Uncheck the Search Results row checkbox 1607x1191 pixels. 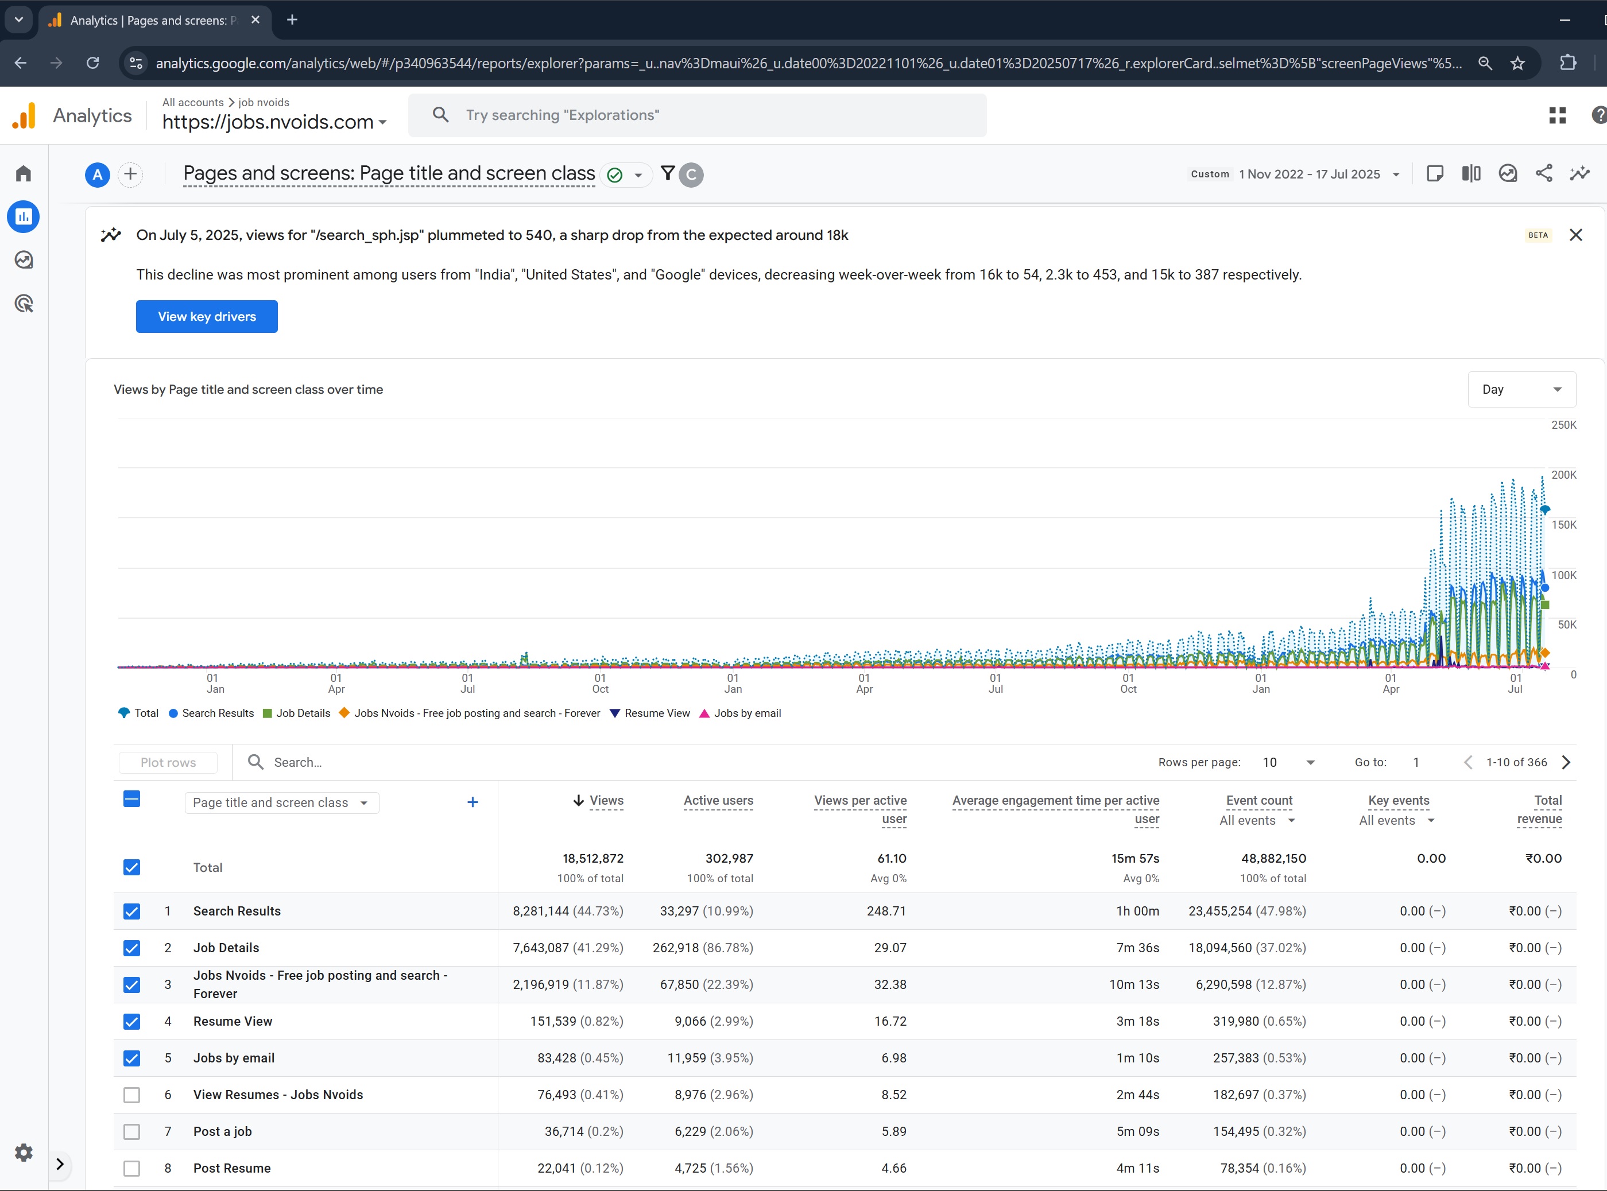131,911
